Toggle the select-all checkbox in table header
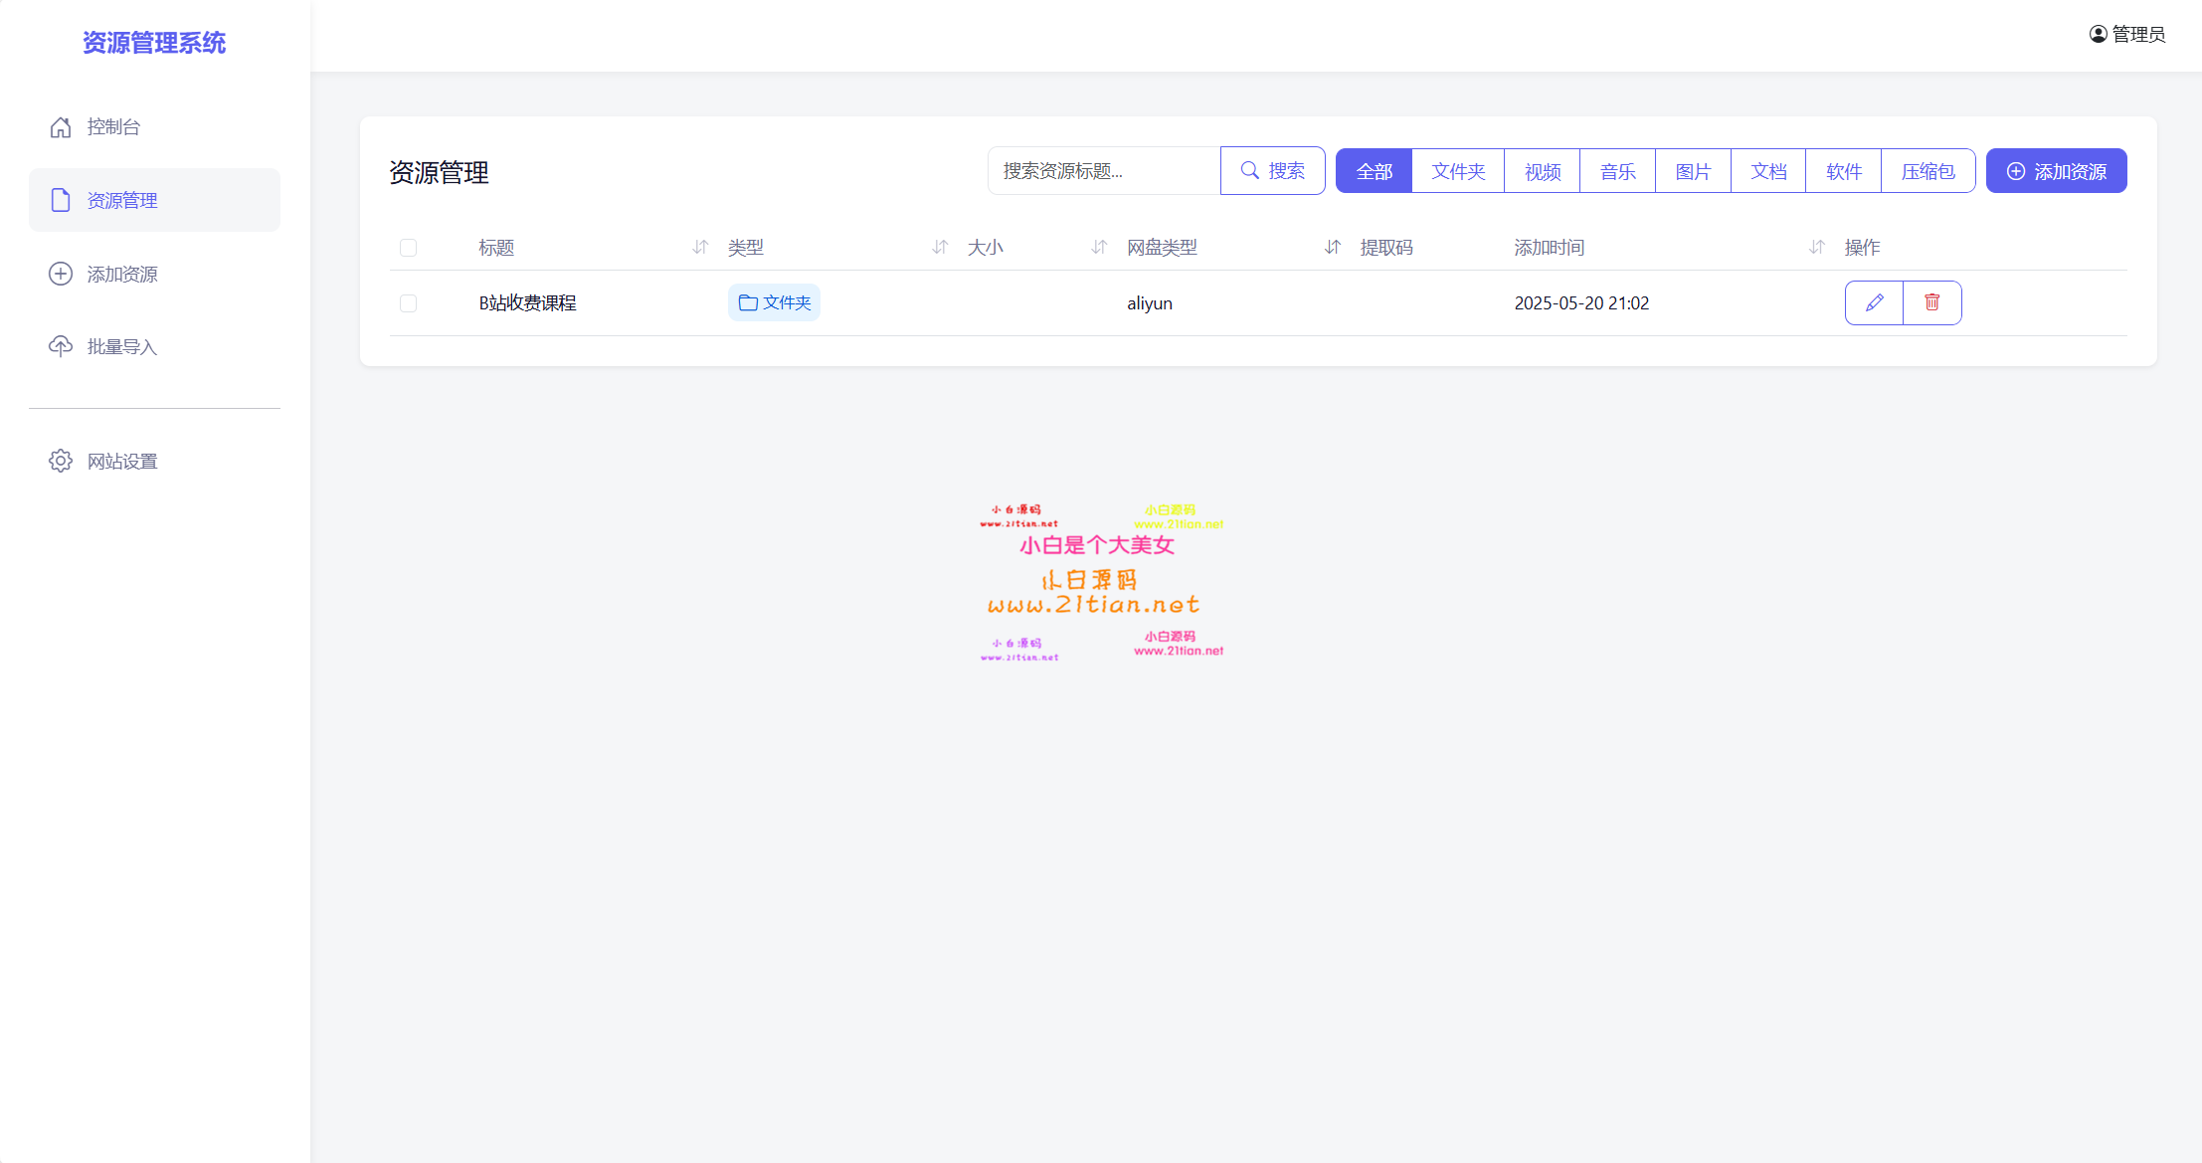This screenshot has width=2202, height=1163. [x=409, y=248]
